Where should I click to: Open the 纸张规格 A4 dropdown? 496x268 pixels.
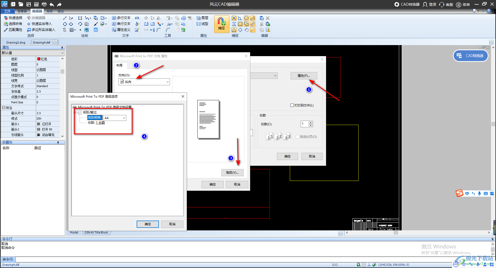click(x=115, y=118)
